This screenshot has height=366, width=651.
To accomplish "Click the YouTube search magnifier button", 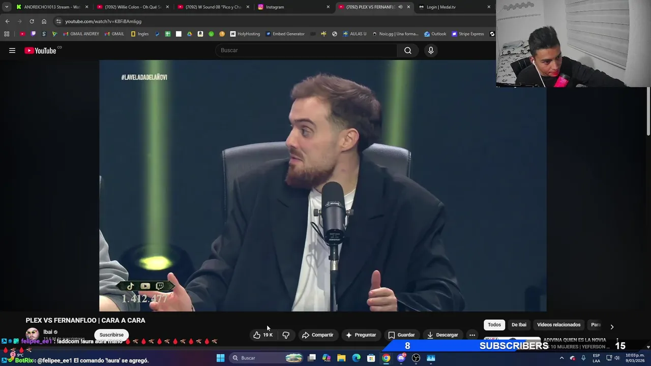I will [x=408, y=50].
